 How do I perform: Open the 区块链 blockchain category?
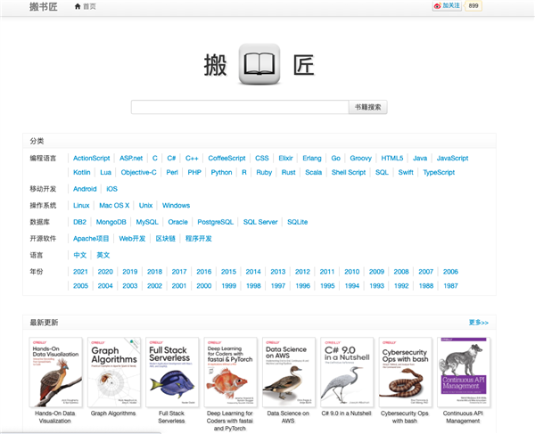[165, 239]
